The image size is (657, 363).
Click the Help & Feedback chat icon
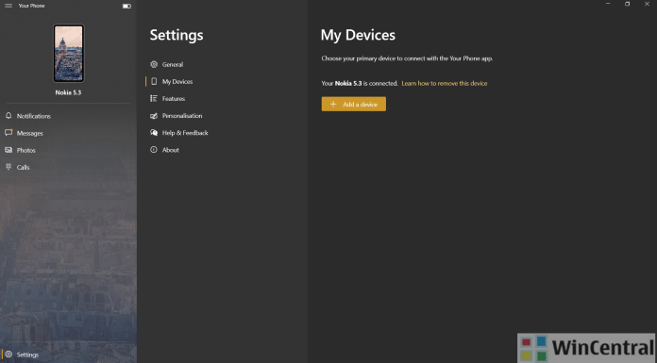point(154,132)
